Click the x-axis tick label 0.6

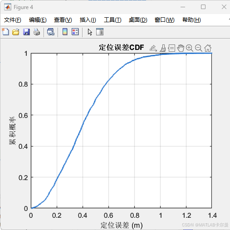point(108,215)
